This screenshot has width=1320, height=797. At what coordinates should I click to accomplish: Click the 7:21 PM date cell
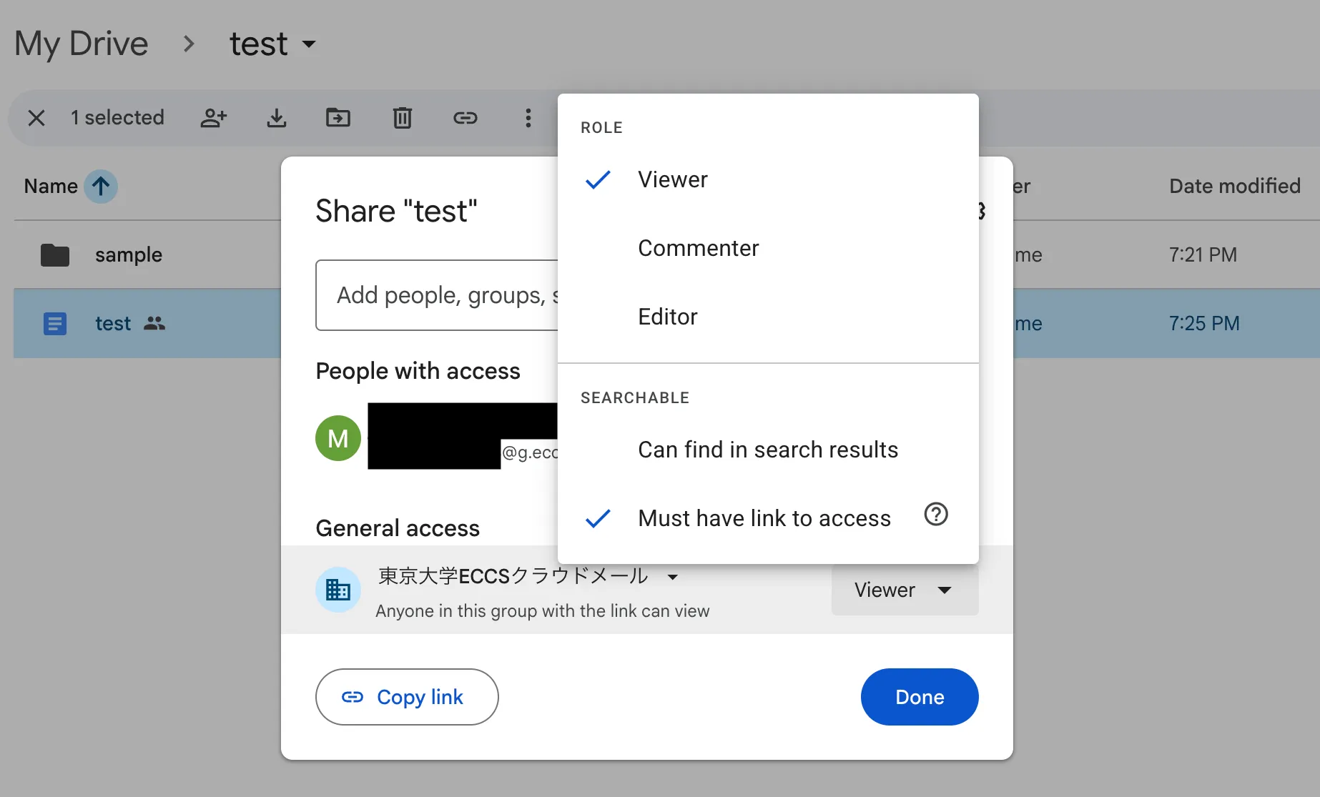point(1203,255)
